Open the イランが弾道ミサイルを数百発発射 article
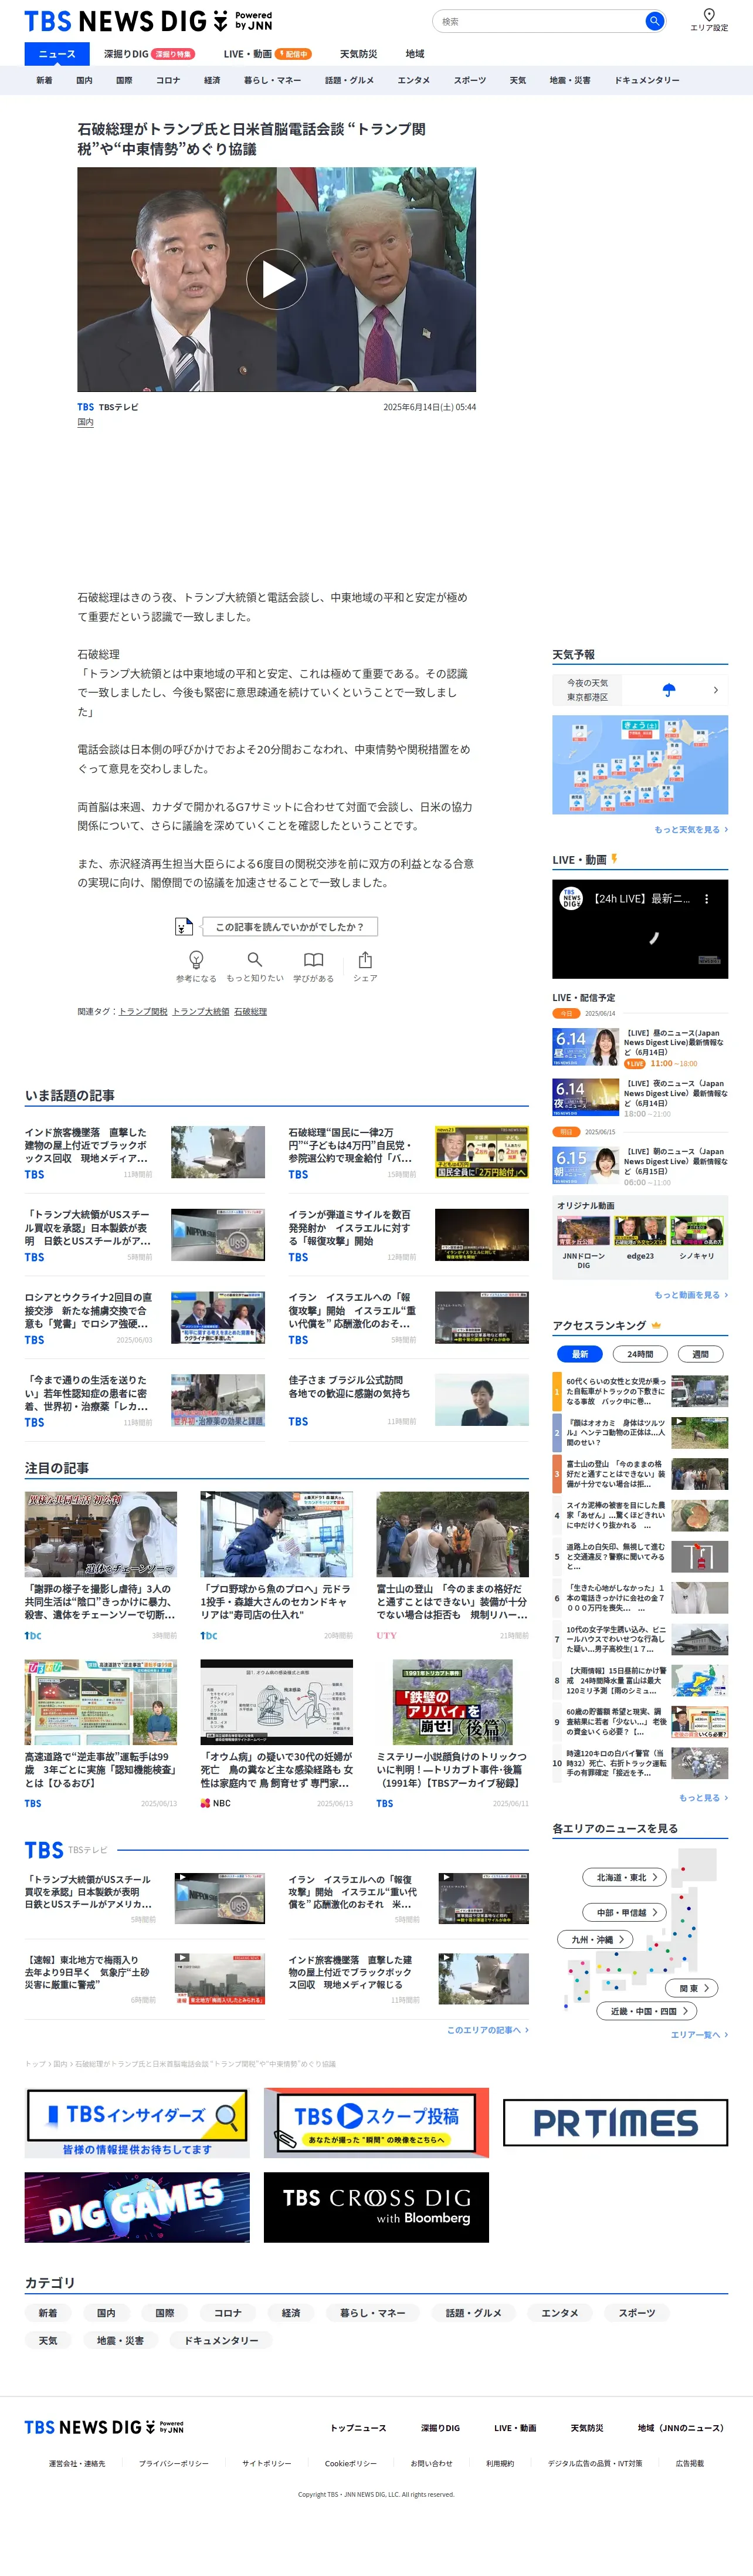This screenshot has height=2576, width=753. click(408, 1235)
